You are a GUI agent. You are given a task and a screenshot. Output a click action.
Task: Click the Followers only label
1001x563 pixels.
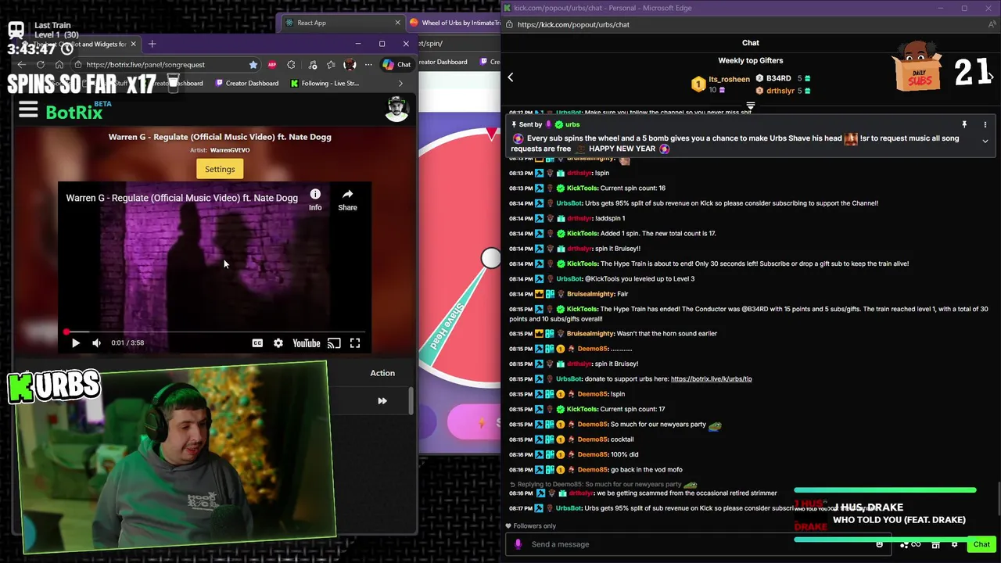click(x=534, y=526)
